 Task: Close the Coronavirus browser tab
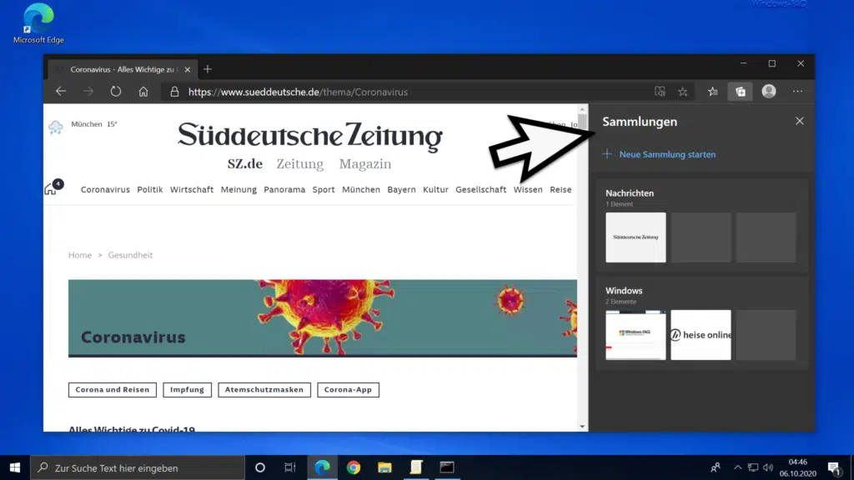coord(188,70)
